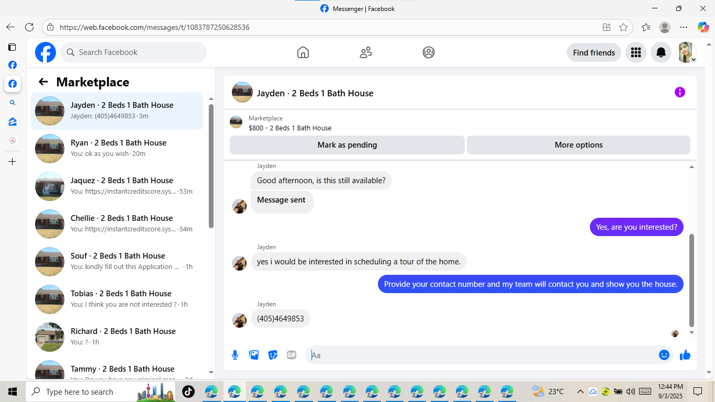Click the browser address bar URL

[x=154, y=27]
